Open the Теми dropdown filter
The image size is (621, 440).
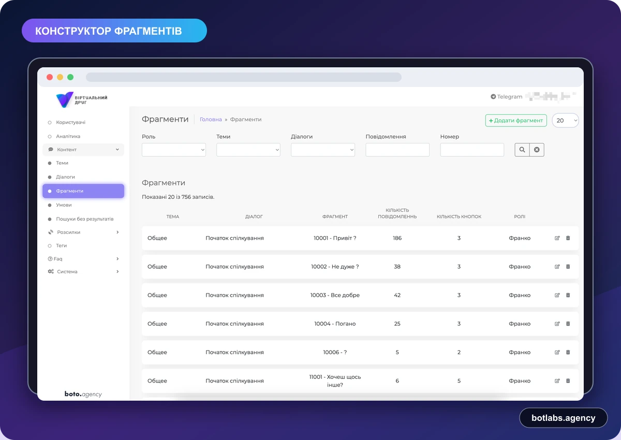(x=248, y=150)
